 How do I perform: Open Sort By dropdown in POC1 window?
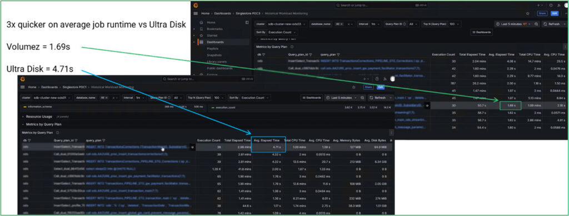click(x=256, y=98)
